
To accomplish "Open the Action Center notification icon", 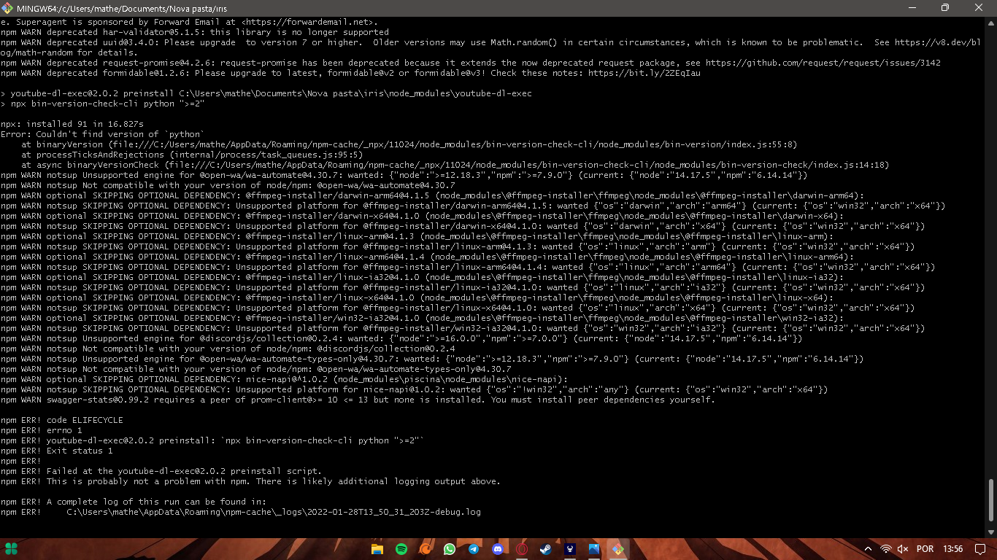I will (x=981, y=548).
